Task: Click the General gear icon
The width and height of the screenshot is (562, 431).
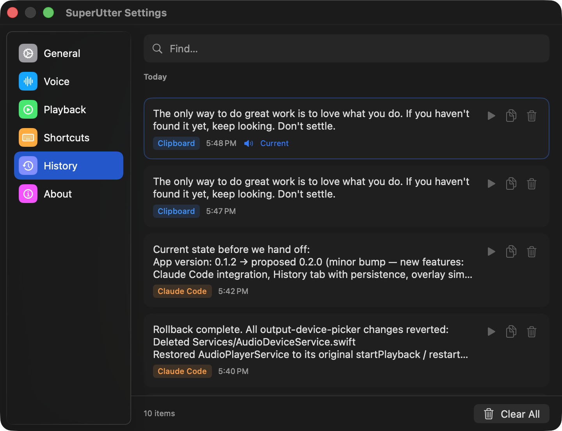Action: point(28,53)
